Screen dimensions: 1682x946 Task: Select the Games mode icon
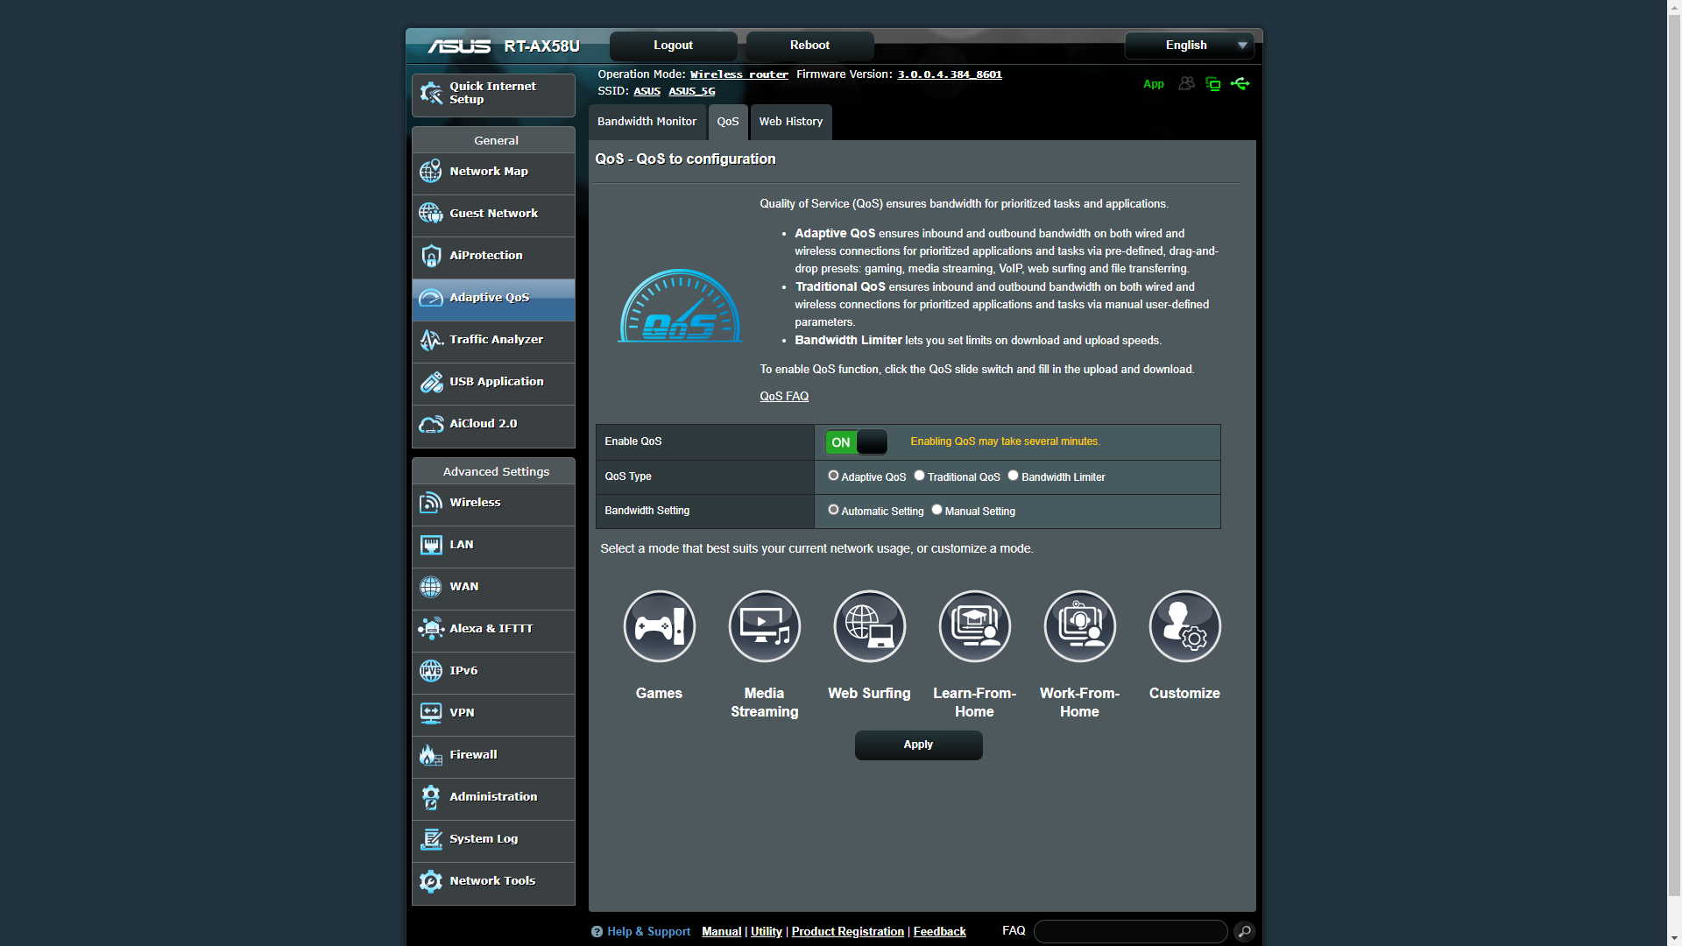tap(659, 626)
